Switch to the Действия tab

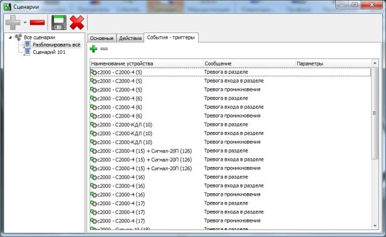coord(130,38)
